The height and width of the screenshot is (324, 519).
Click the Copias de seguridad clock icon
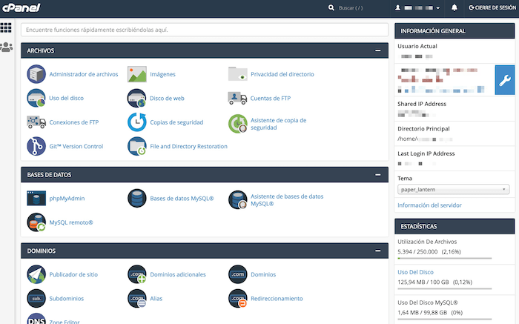137,122
